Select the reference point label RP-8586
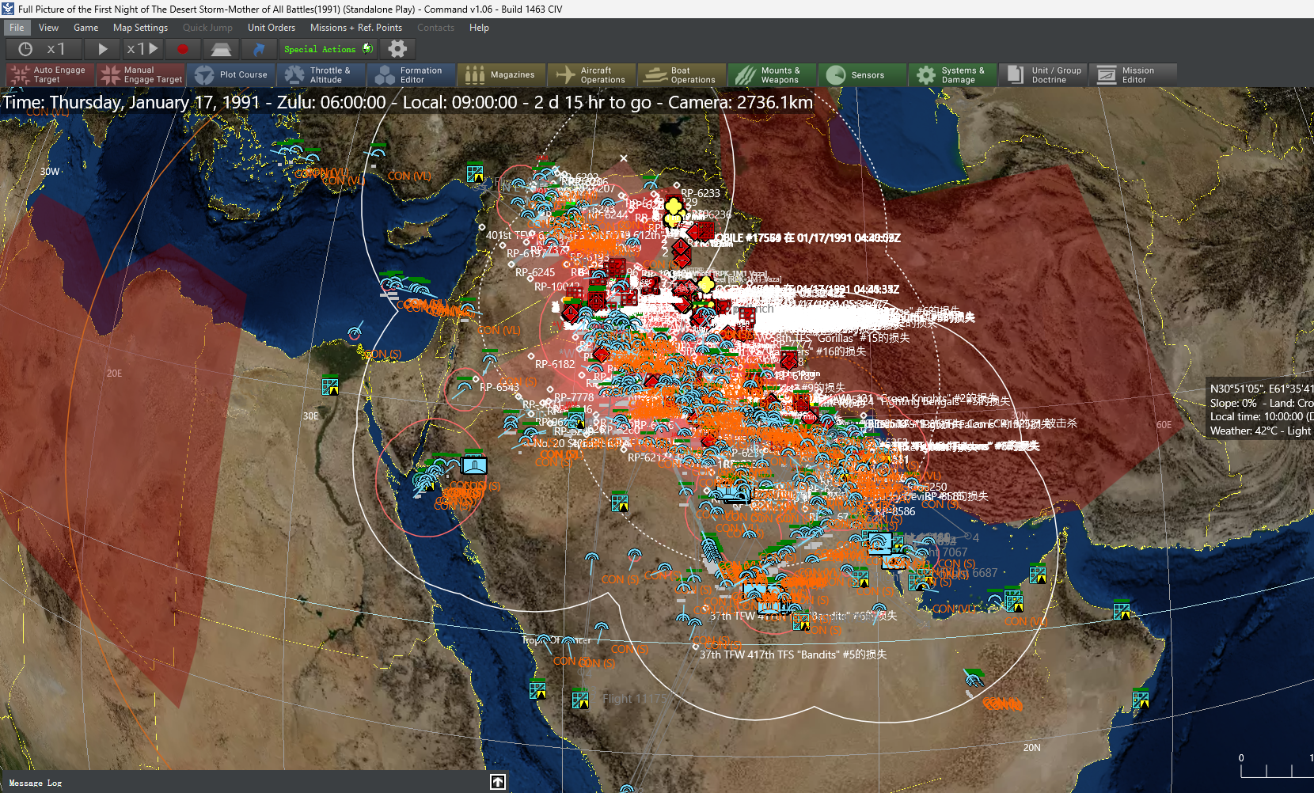 (895, 511)
